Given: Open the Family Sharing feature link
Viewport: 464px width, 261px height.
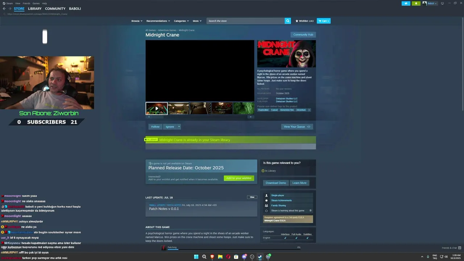Looking at the screenshot, I should tap(278, 206).
